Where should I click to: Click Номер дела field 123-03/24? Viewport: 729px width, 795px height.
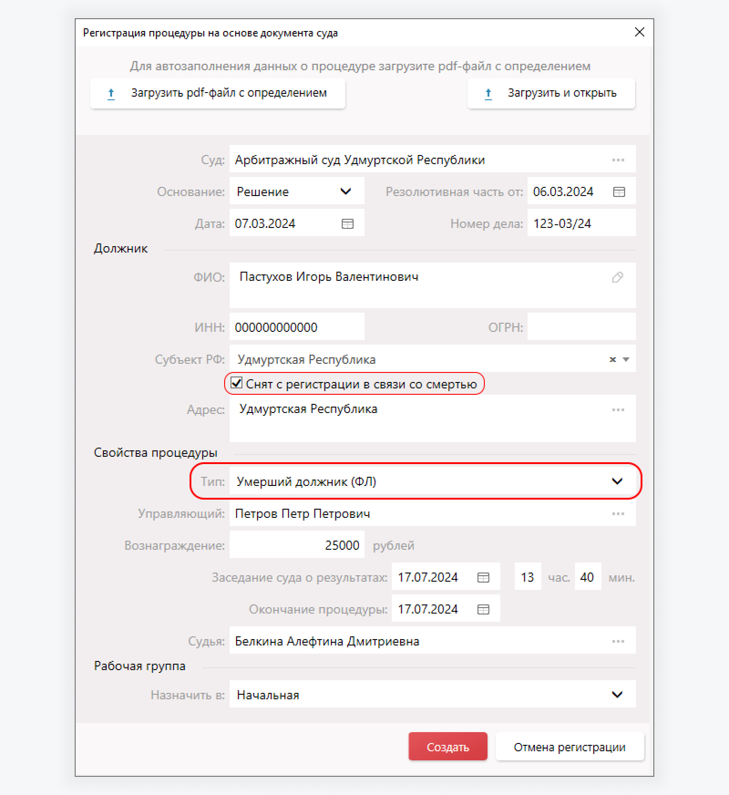tap(582, 223)
